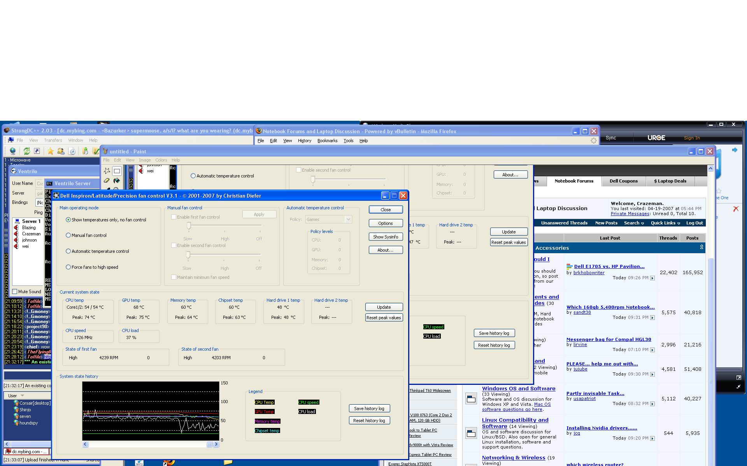Click clock icon in StrongDC++ toolbar
Image resolution: width=747 pixels, height=466 pixels.
tap(72, 151)
